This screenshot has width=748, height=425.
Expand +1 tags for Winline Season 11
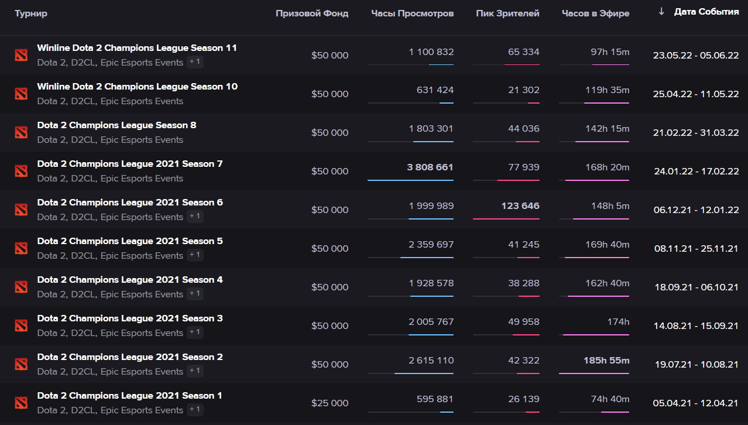195,62
